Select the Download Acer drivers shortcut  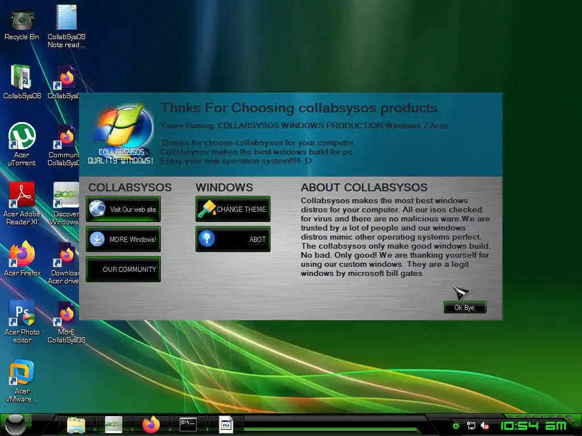64,262
